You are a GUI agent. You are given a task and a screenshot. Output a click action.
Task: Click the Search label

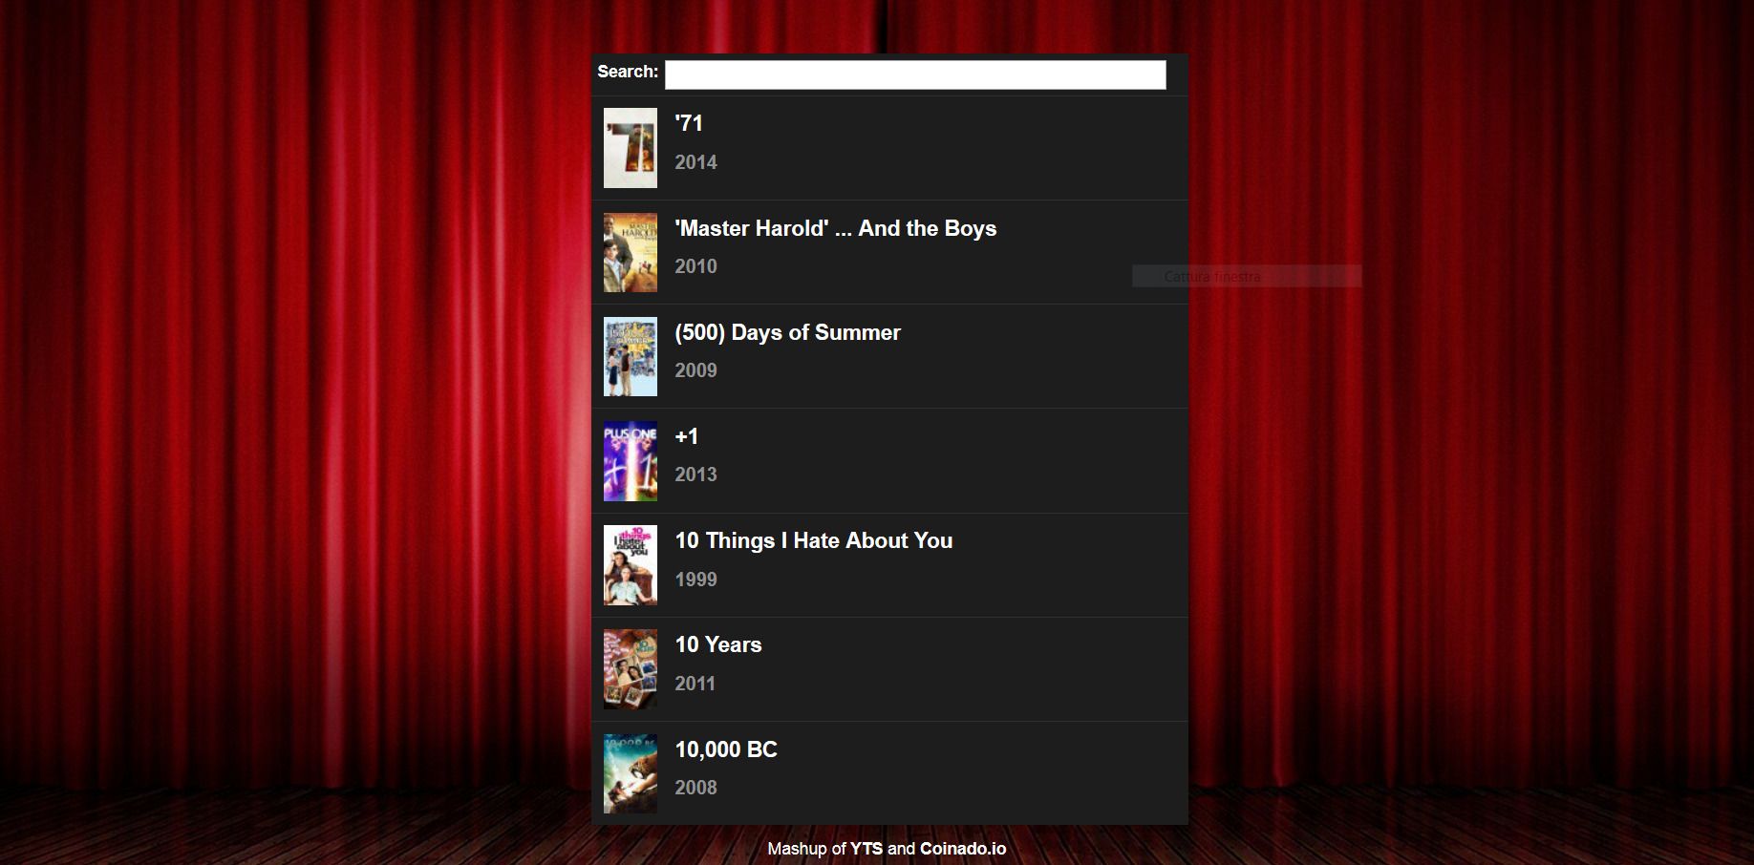click(627, 71)
